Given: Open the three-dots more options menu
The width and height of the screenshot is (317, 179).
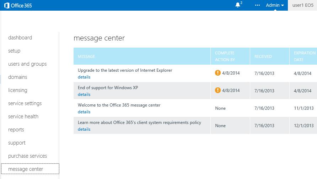Looking at the screenshot, I should coord(257,5).
